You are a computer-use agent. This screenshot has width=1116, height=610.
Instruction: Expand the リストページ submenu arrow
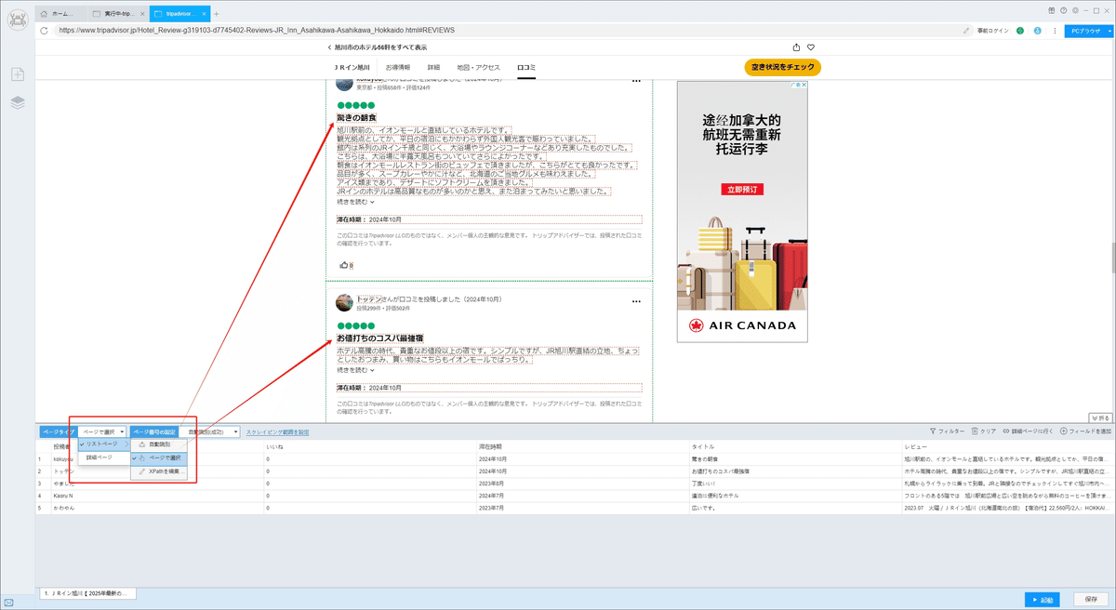[126, 444]
